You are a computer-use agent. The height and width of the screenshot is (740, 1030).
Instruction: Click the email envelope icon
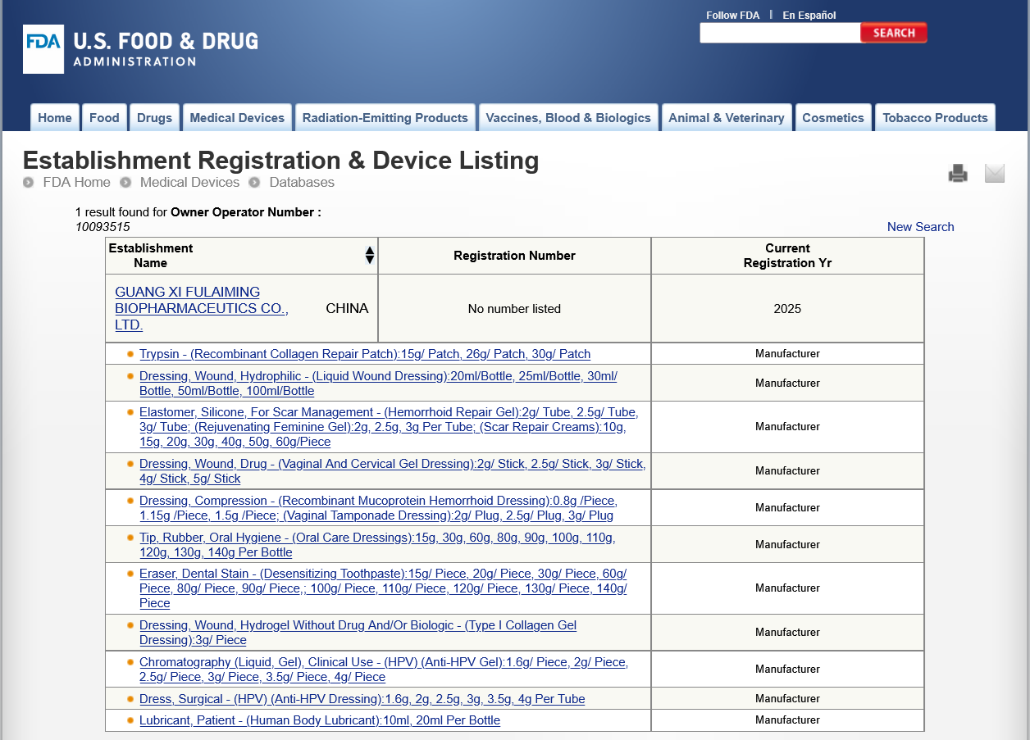pos(994,173)
